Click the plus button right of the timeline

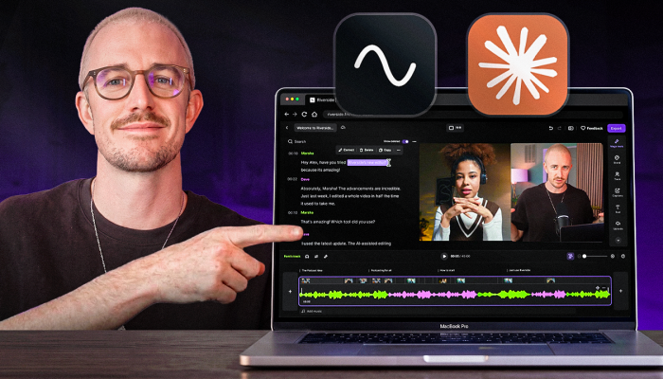click(x=620, y=291)
